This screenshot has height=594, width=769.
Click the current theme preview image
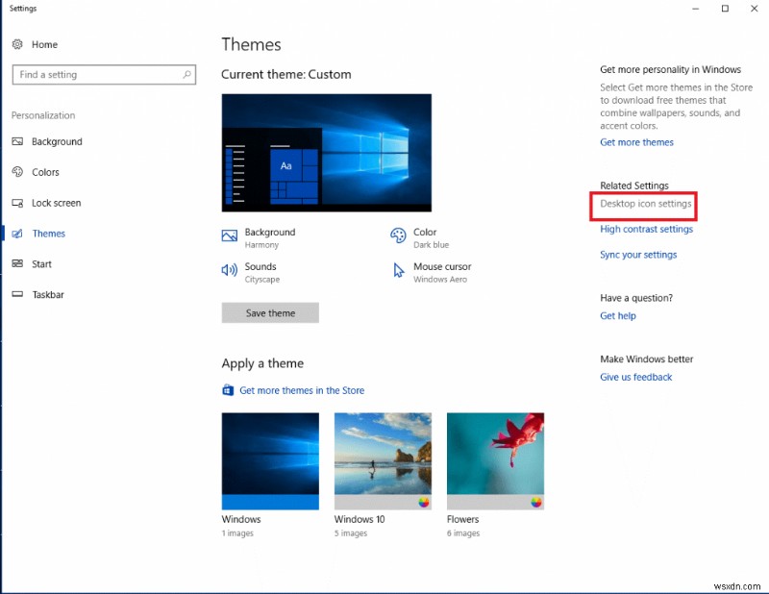327,153
